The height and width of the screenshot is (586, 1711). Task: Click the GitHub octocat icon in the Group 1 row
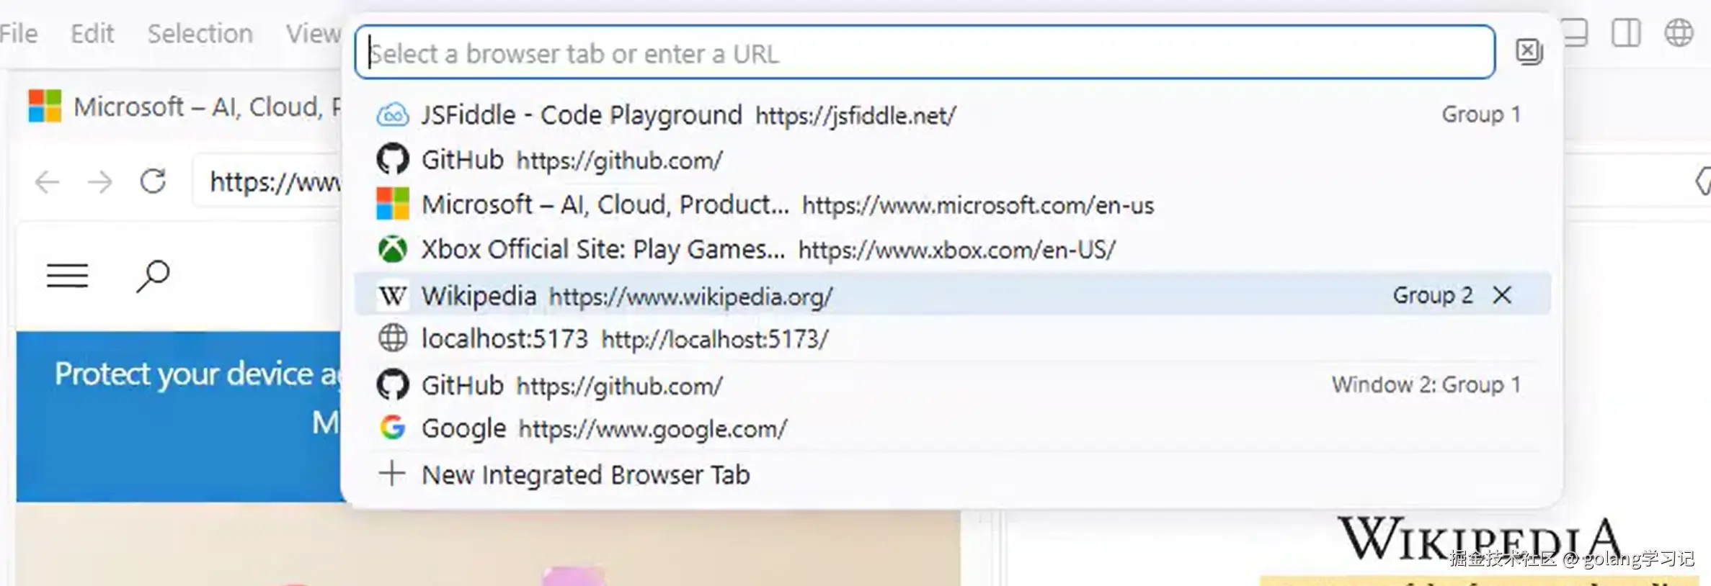[x=393, y=160]
